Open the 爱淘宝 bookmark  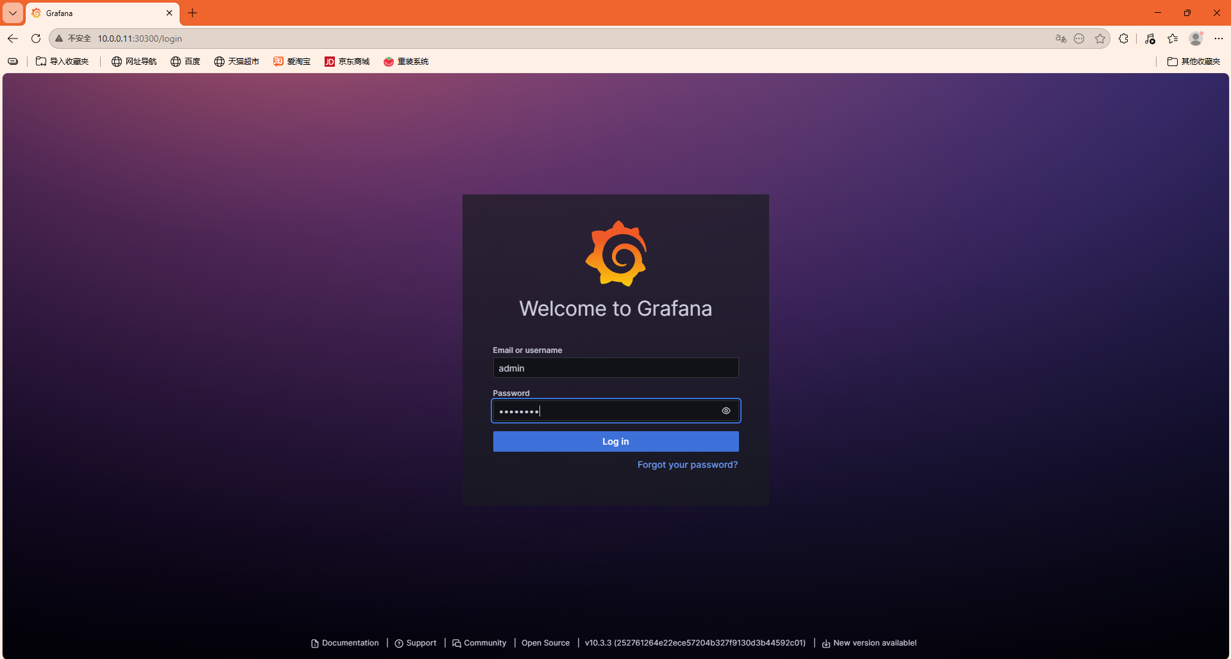click(x=292, y=62)
